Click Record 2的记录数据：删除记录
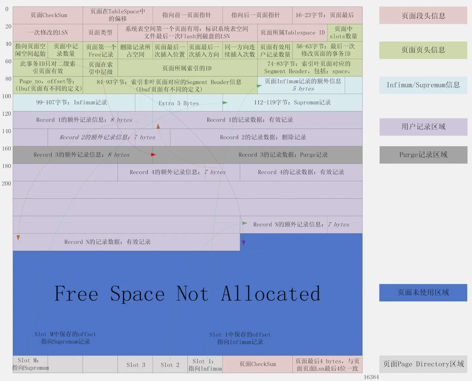The image size is (472, 381). point(266,137)
